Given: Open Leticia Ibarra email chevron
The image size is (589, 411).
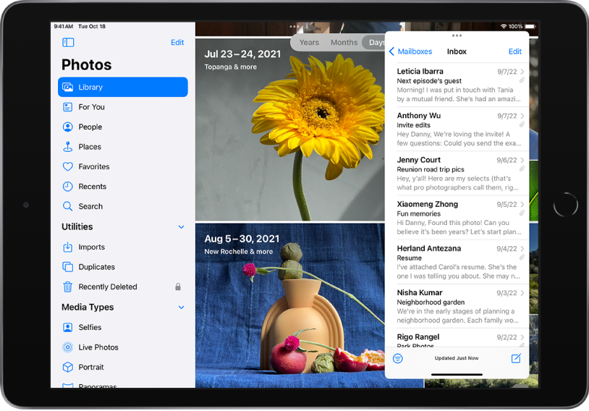Looking at the screenshot, I should pyautogui.click(x=522, y=72).
